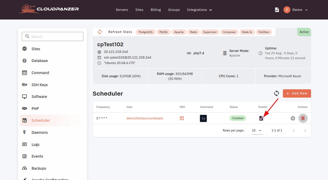Click the Daemons bolt icon
328x180 pixels.
[24, 132]
